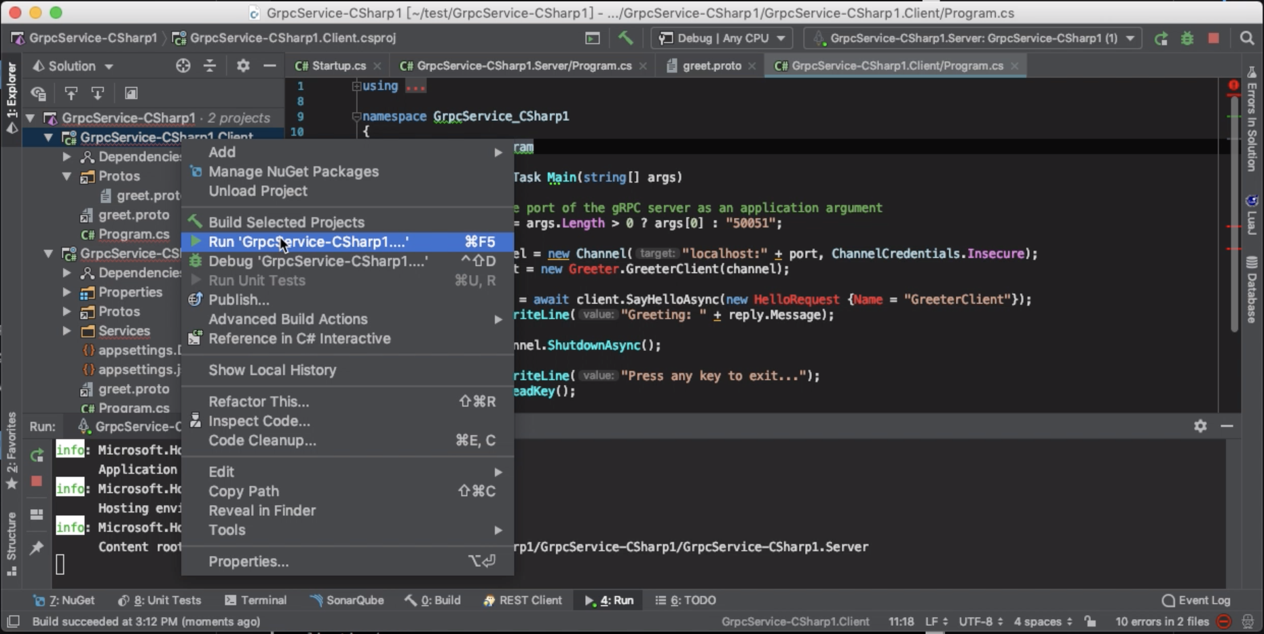Open the SonarQube tool window

pyautogui.click(x=347, y=600)
